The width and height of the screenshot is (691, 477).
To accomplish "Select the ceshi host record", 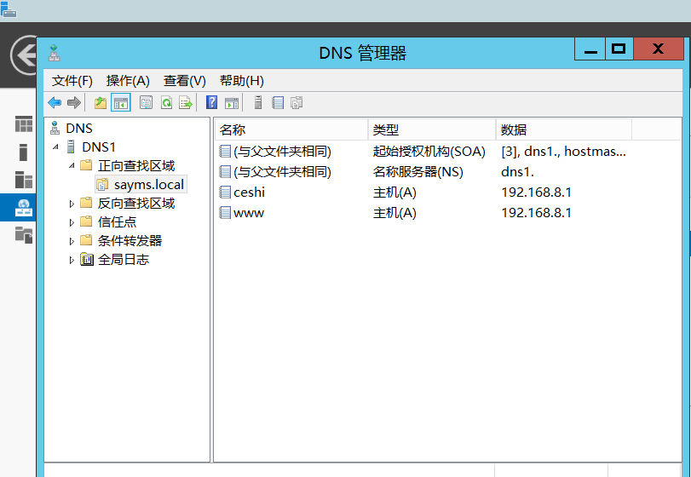I will pyautogui.click(x=249, y=193).
